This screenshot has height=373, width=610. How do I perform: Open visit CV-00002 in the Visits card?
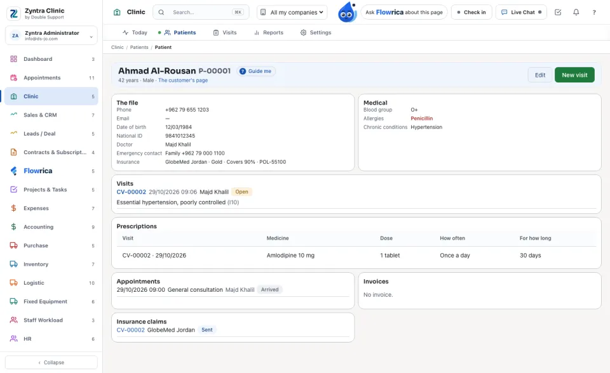131,192
